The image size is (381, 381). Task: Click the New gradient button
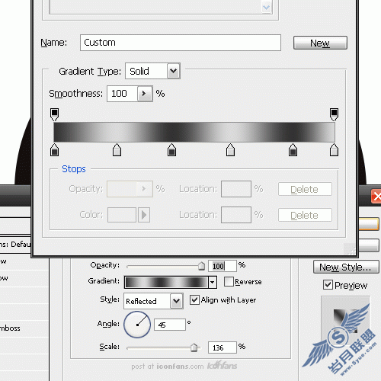point(320,43)
